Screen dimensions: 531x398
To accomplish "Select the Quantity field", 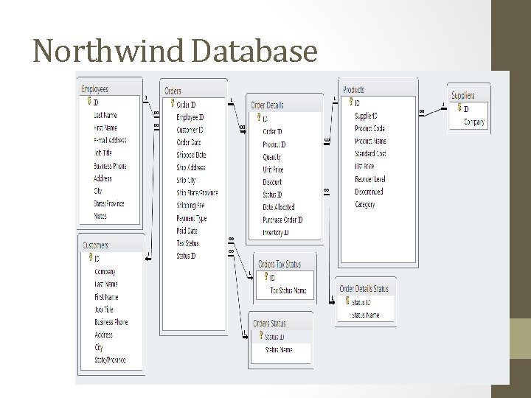I will (272, 158).
